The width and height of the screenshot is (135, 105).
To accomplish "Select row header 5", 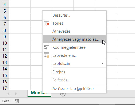I will click(5, 11).
